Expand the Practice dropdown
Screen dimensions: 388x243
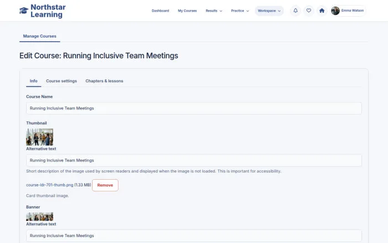coord(240,11)
